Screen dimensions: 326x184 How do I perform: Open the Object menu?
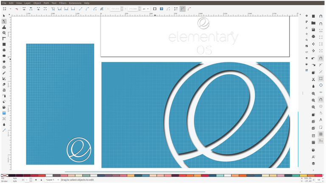tap(37, 3)
